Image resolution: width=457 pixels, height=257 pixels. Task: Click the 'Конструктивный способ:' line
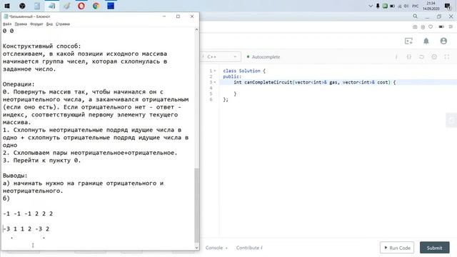click(42, 46)
